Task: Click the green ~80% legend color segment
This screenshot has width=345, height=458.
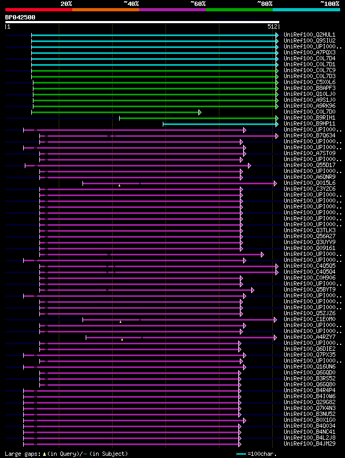Action: [239, 10]
